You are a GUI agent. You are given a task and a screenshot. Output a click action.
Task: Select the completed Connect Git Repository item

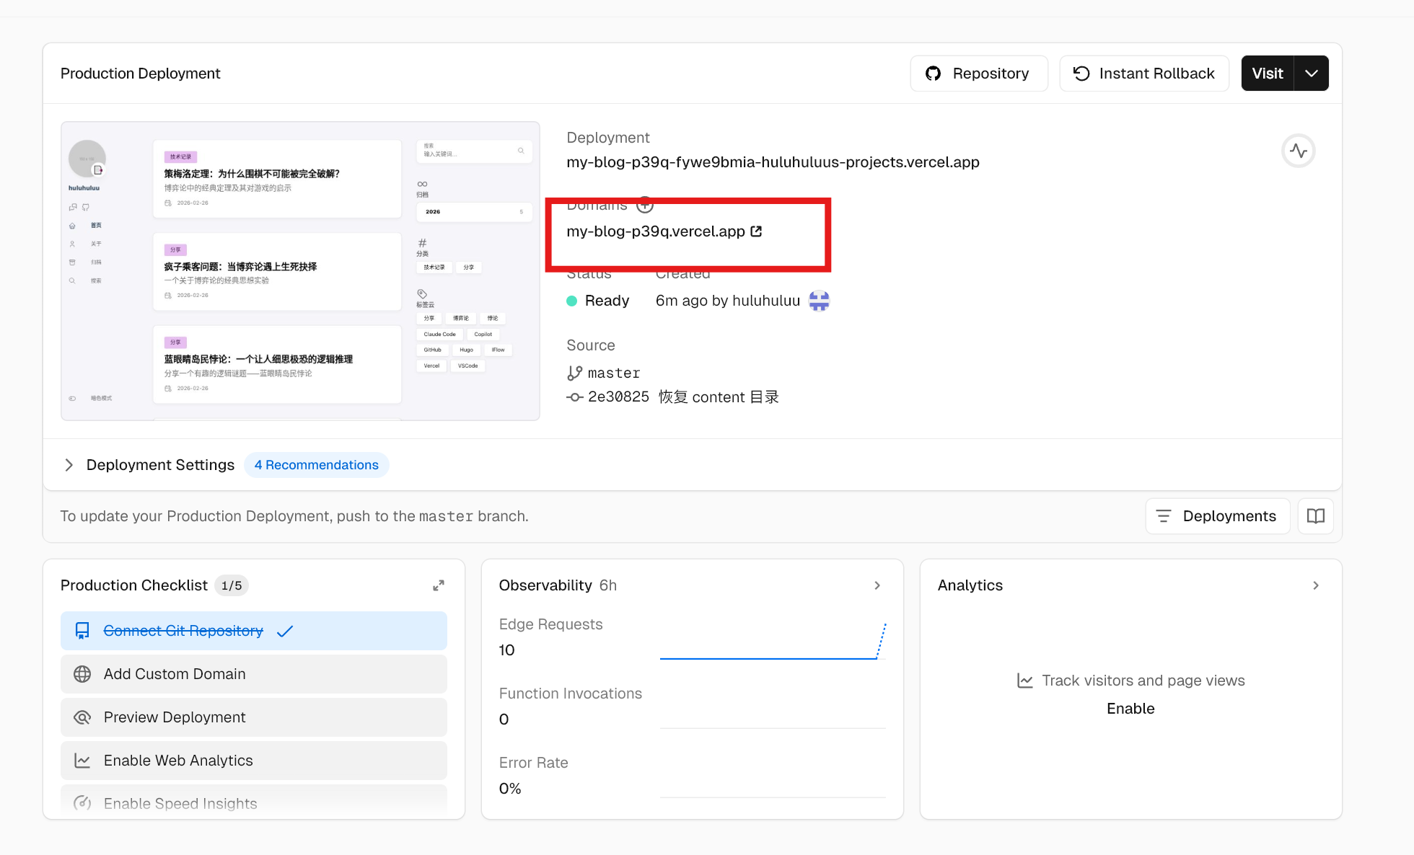click(254, 631)
